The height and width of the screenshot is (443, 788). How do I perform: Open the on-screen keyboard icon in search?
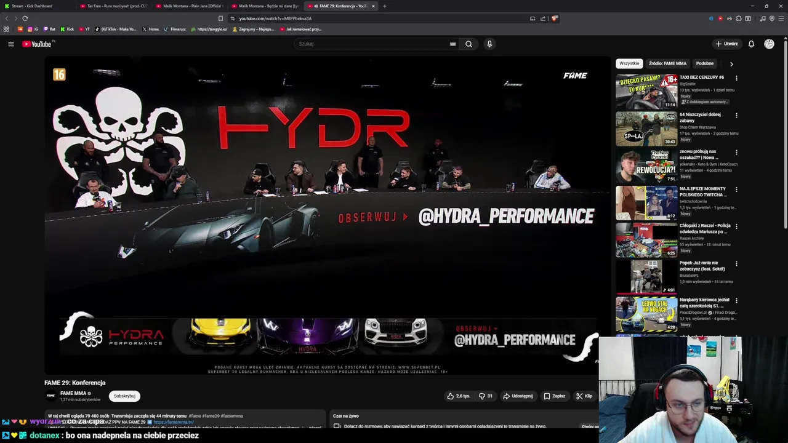click(452, 44)
